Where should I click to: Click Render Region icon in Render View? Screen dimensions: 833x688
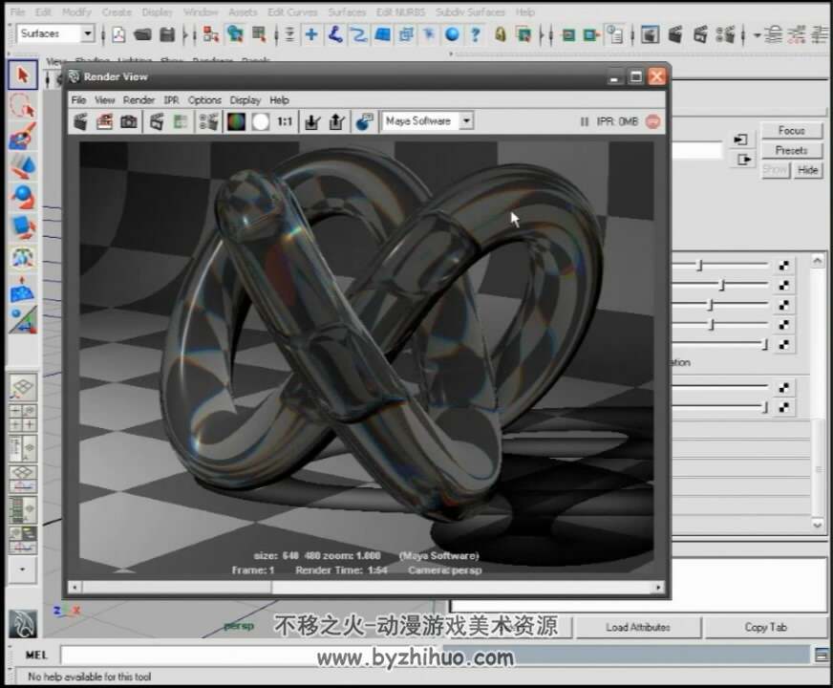[105, 122]
